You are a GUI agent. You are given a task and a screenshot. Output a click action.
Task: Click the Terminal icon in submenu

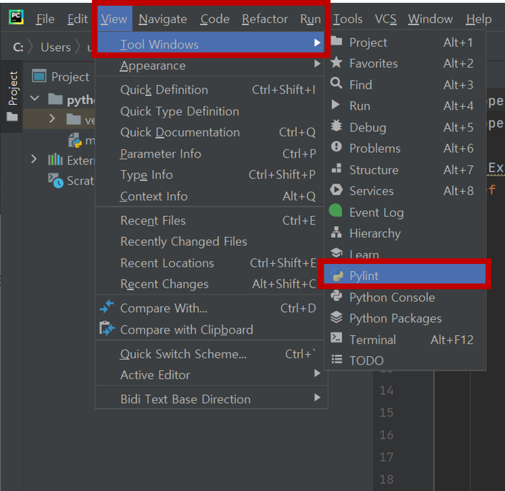(336, 338)
